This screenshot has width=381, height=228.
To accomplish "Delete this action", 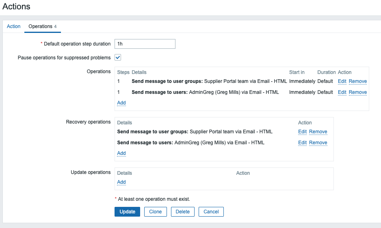I will tap(182, 212).
